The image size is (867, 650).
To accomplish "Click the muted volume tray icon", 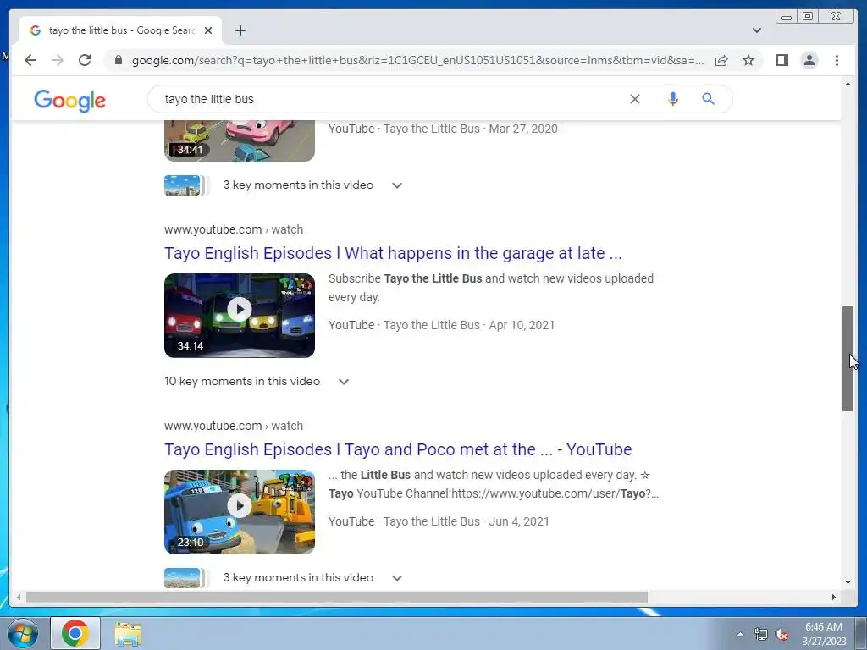I will tap(781, 635).
